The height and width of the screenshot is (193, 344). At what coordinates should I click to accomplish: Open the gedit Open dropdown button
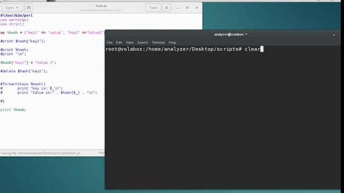click(x=12, y=8)
